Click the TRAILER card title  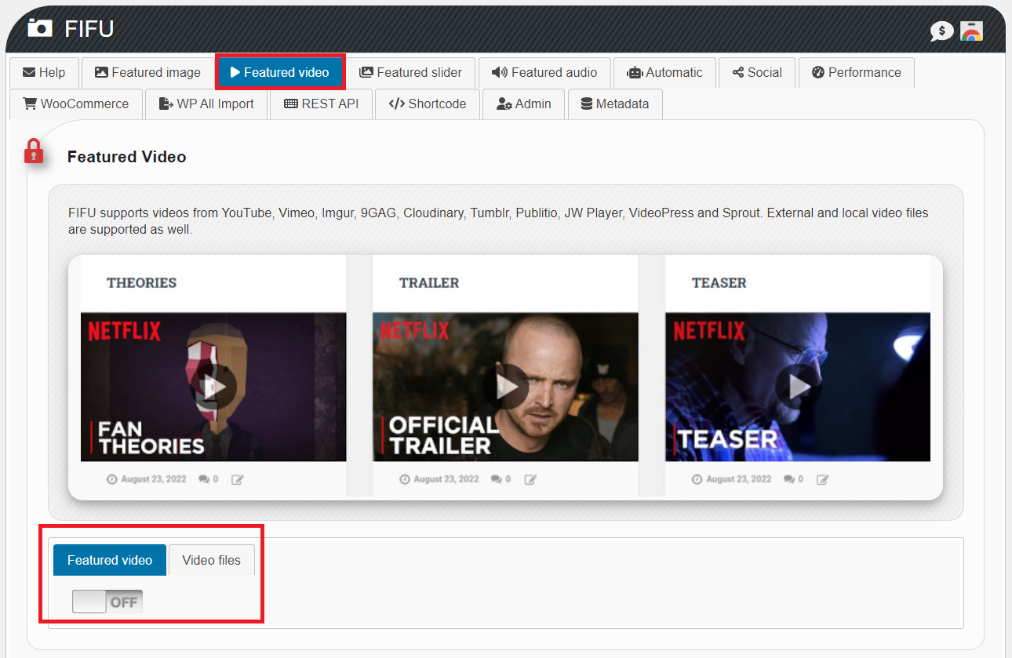pyautogui.click(x=429, y=283)
